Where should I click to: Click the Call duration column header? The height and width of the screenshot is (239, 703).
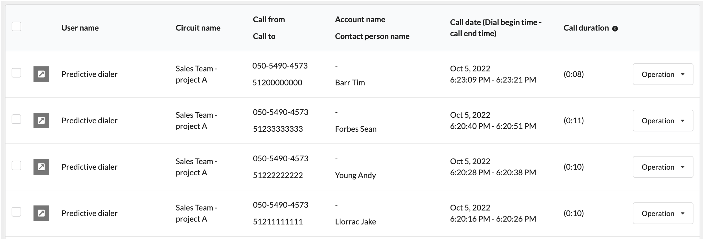click(x=586, y=28)
